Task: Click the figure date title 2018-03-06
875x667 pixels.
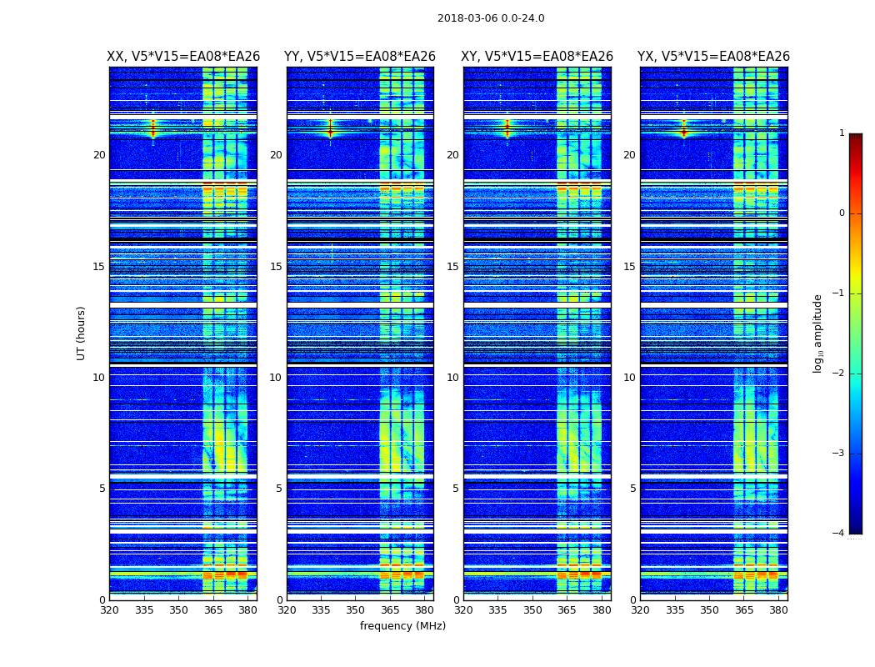Action: click(490, 18)
